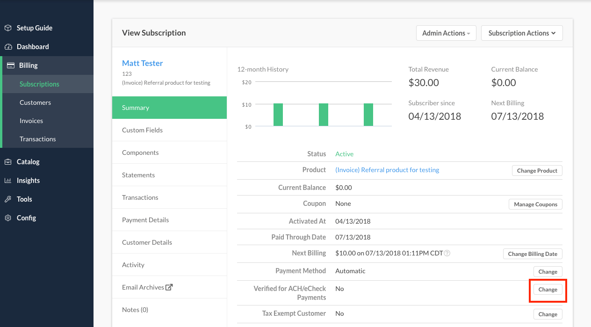Switch to the subscription Transactions tab
Image resolution: width=591 pixels, height=327 pixels.
click(169, 197)
